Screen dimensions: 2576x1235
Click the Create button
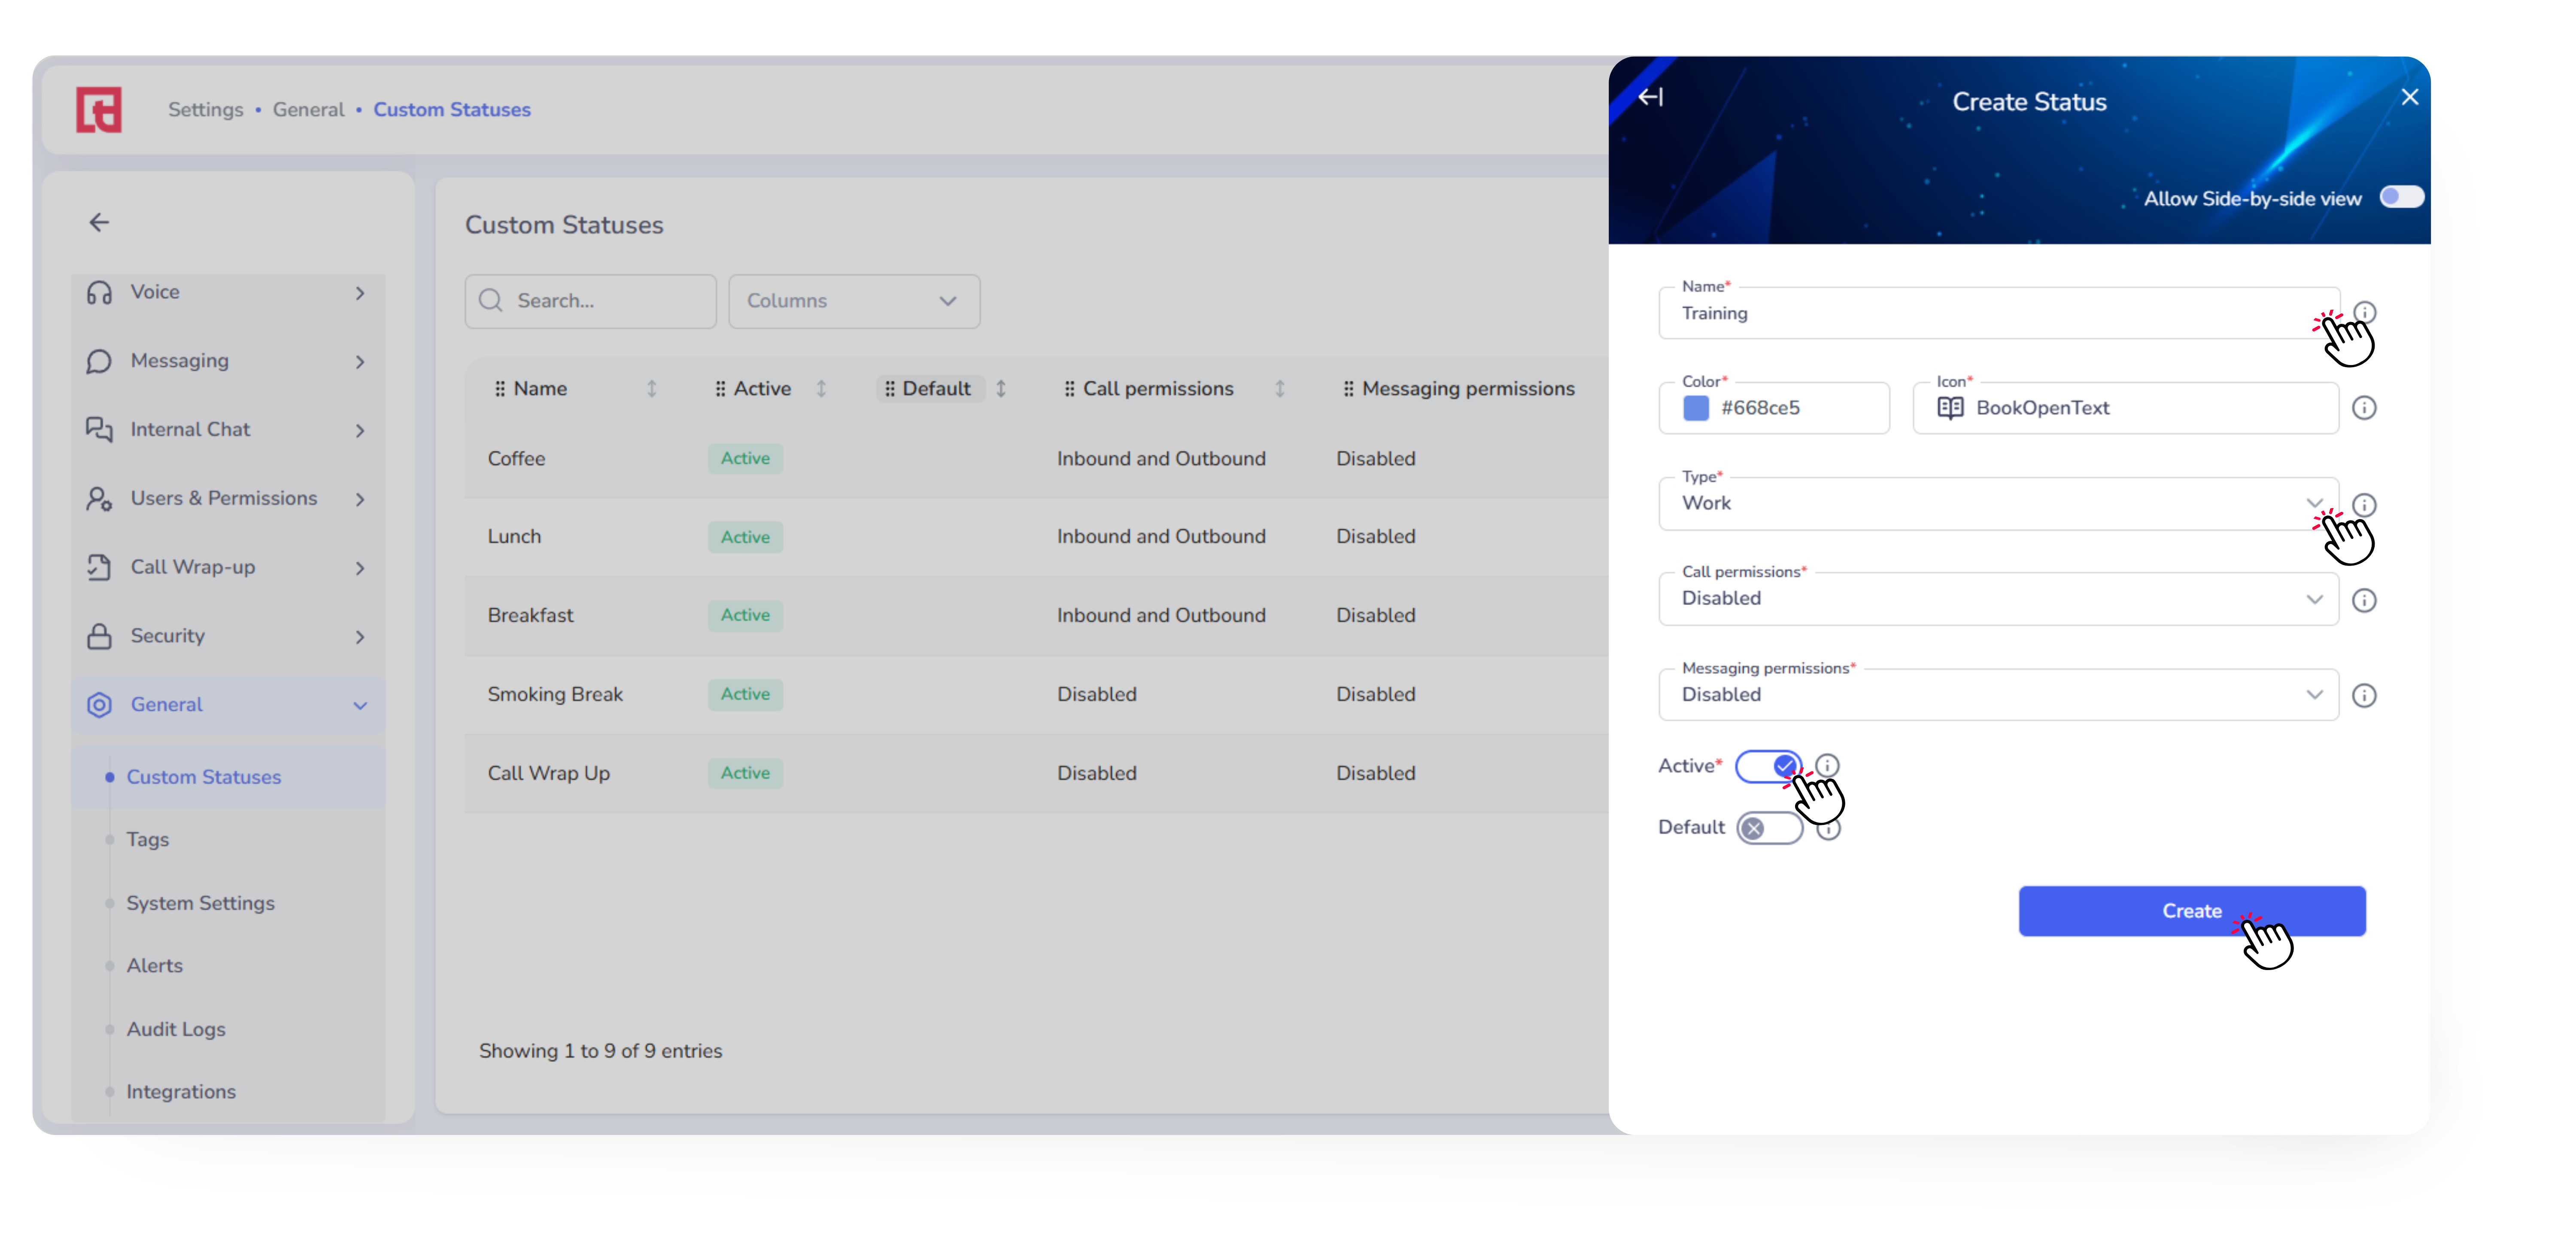click(2191, 911)
